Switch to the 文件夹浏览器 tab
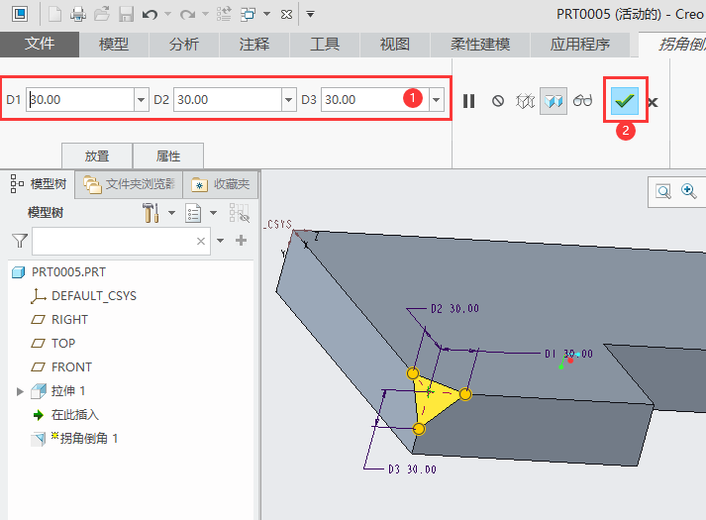This screenshot has width=706, height=520. coord(130,183)
